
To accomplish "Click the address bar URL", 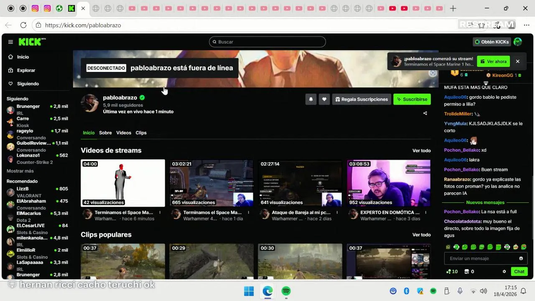I will (x=83, y=25).
